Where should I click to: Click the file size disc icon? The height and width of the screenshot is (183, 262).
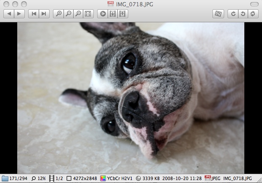138,178
